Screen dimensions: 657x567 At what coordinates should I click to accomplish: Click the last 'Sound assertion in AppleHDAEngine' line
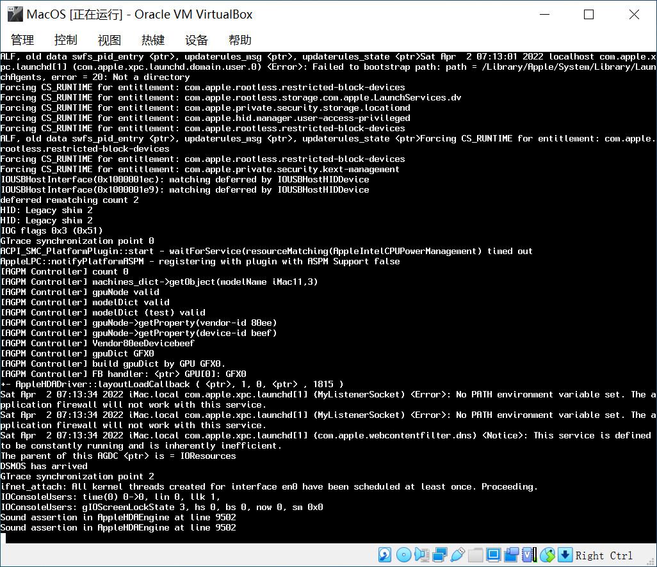tap(118, 527)
